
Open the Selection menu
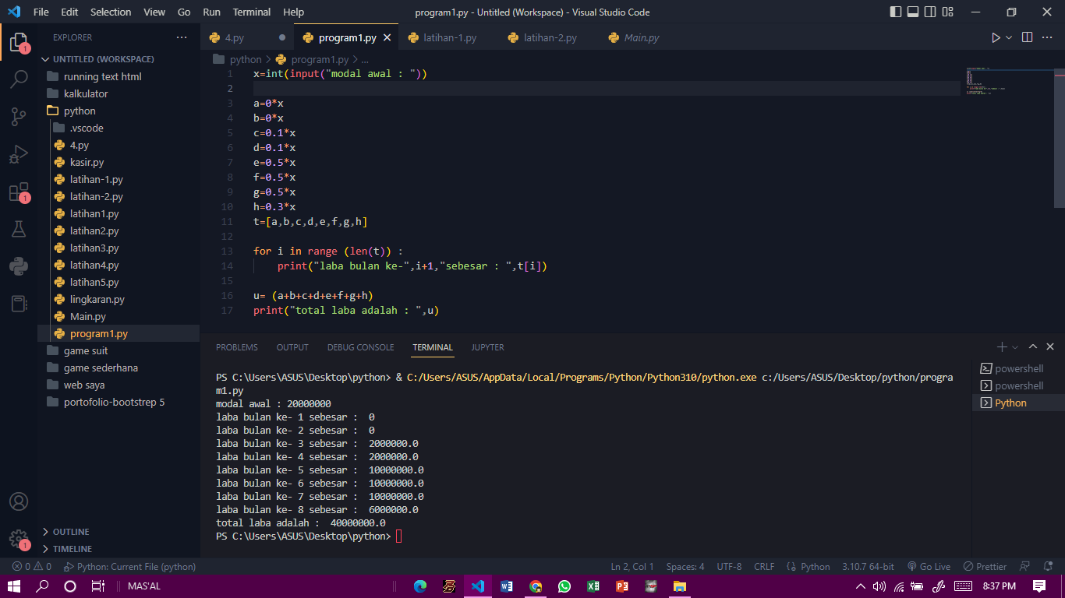click(x=111, y=12)
